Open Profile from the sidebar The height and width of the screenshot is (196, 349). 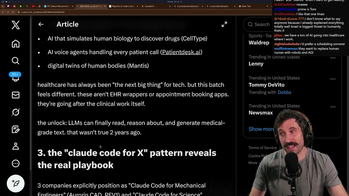pyautogui.click(x=16, y=146)
